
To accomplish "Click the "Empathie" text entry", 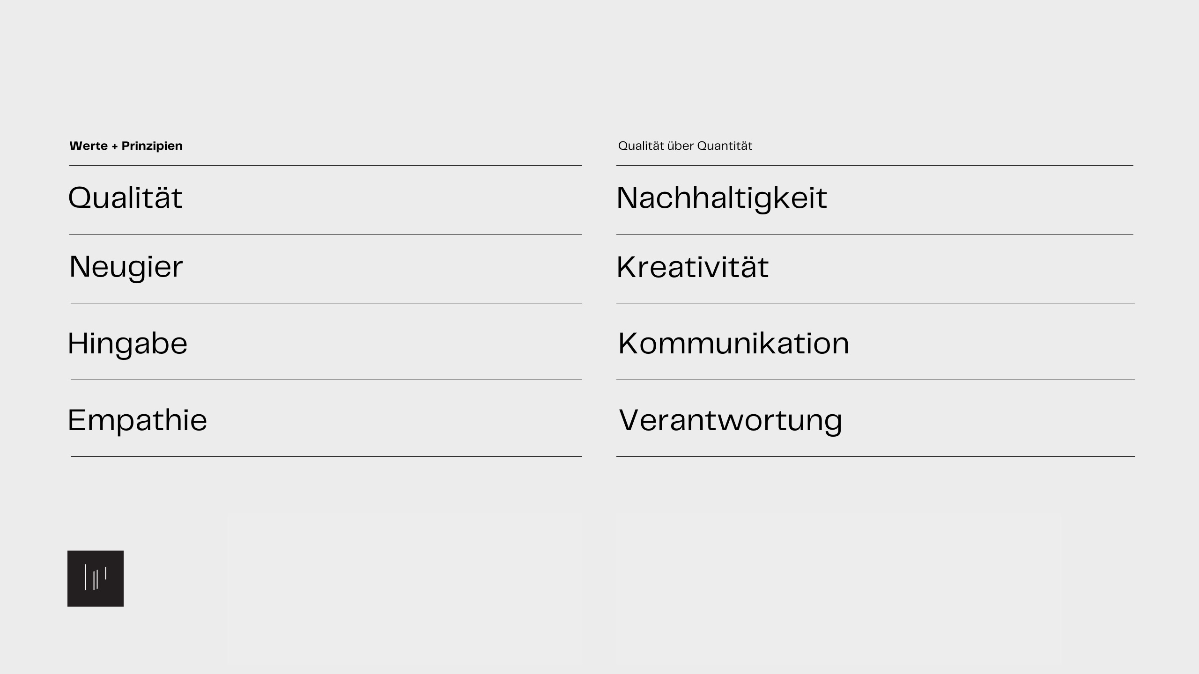I will 137,420.
